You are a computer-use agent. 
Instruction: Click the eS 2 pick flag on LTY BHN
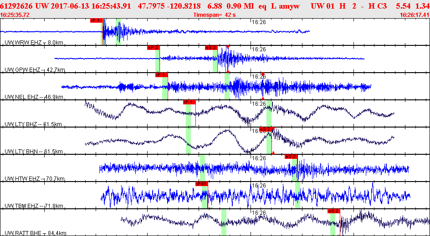[266, 129]
